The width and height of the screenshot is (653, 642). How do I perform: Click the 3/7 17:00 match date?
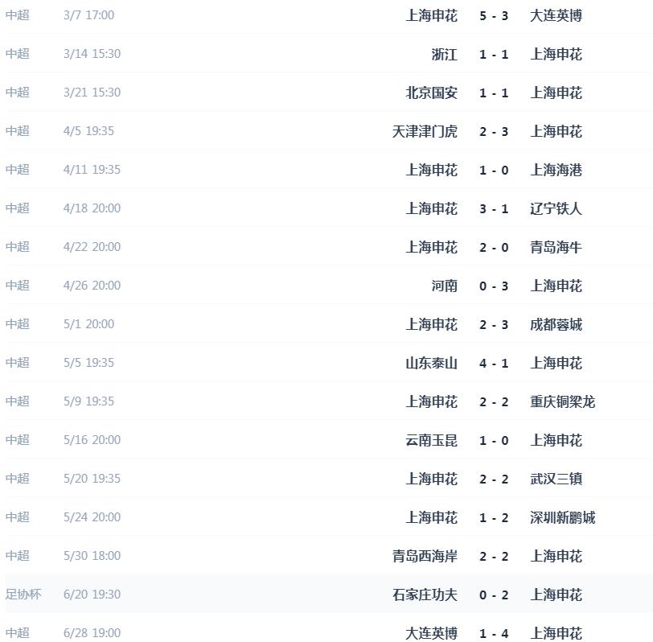[x=88, y=15]
